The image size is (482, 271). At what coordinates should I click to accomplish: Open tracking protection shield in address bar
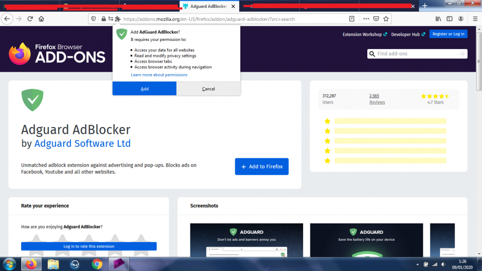[x=94, y=19]
